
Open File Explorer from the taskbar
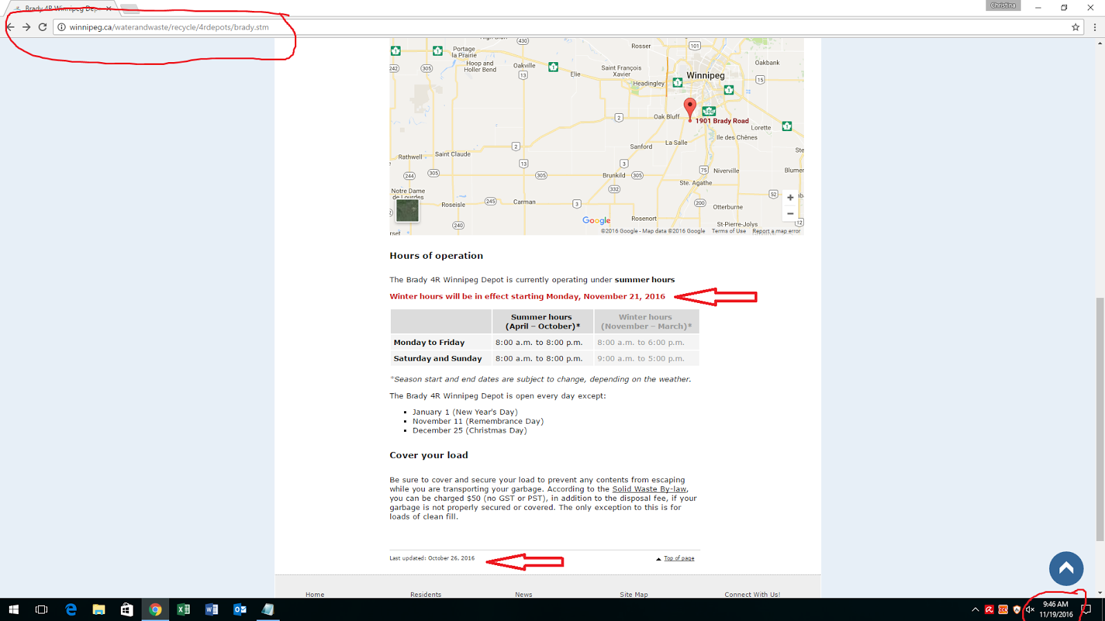click(x=99, y=609)
